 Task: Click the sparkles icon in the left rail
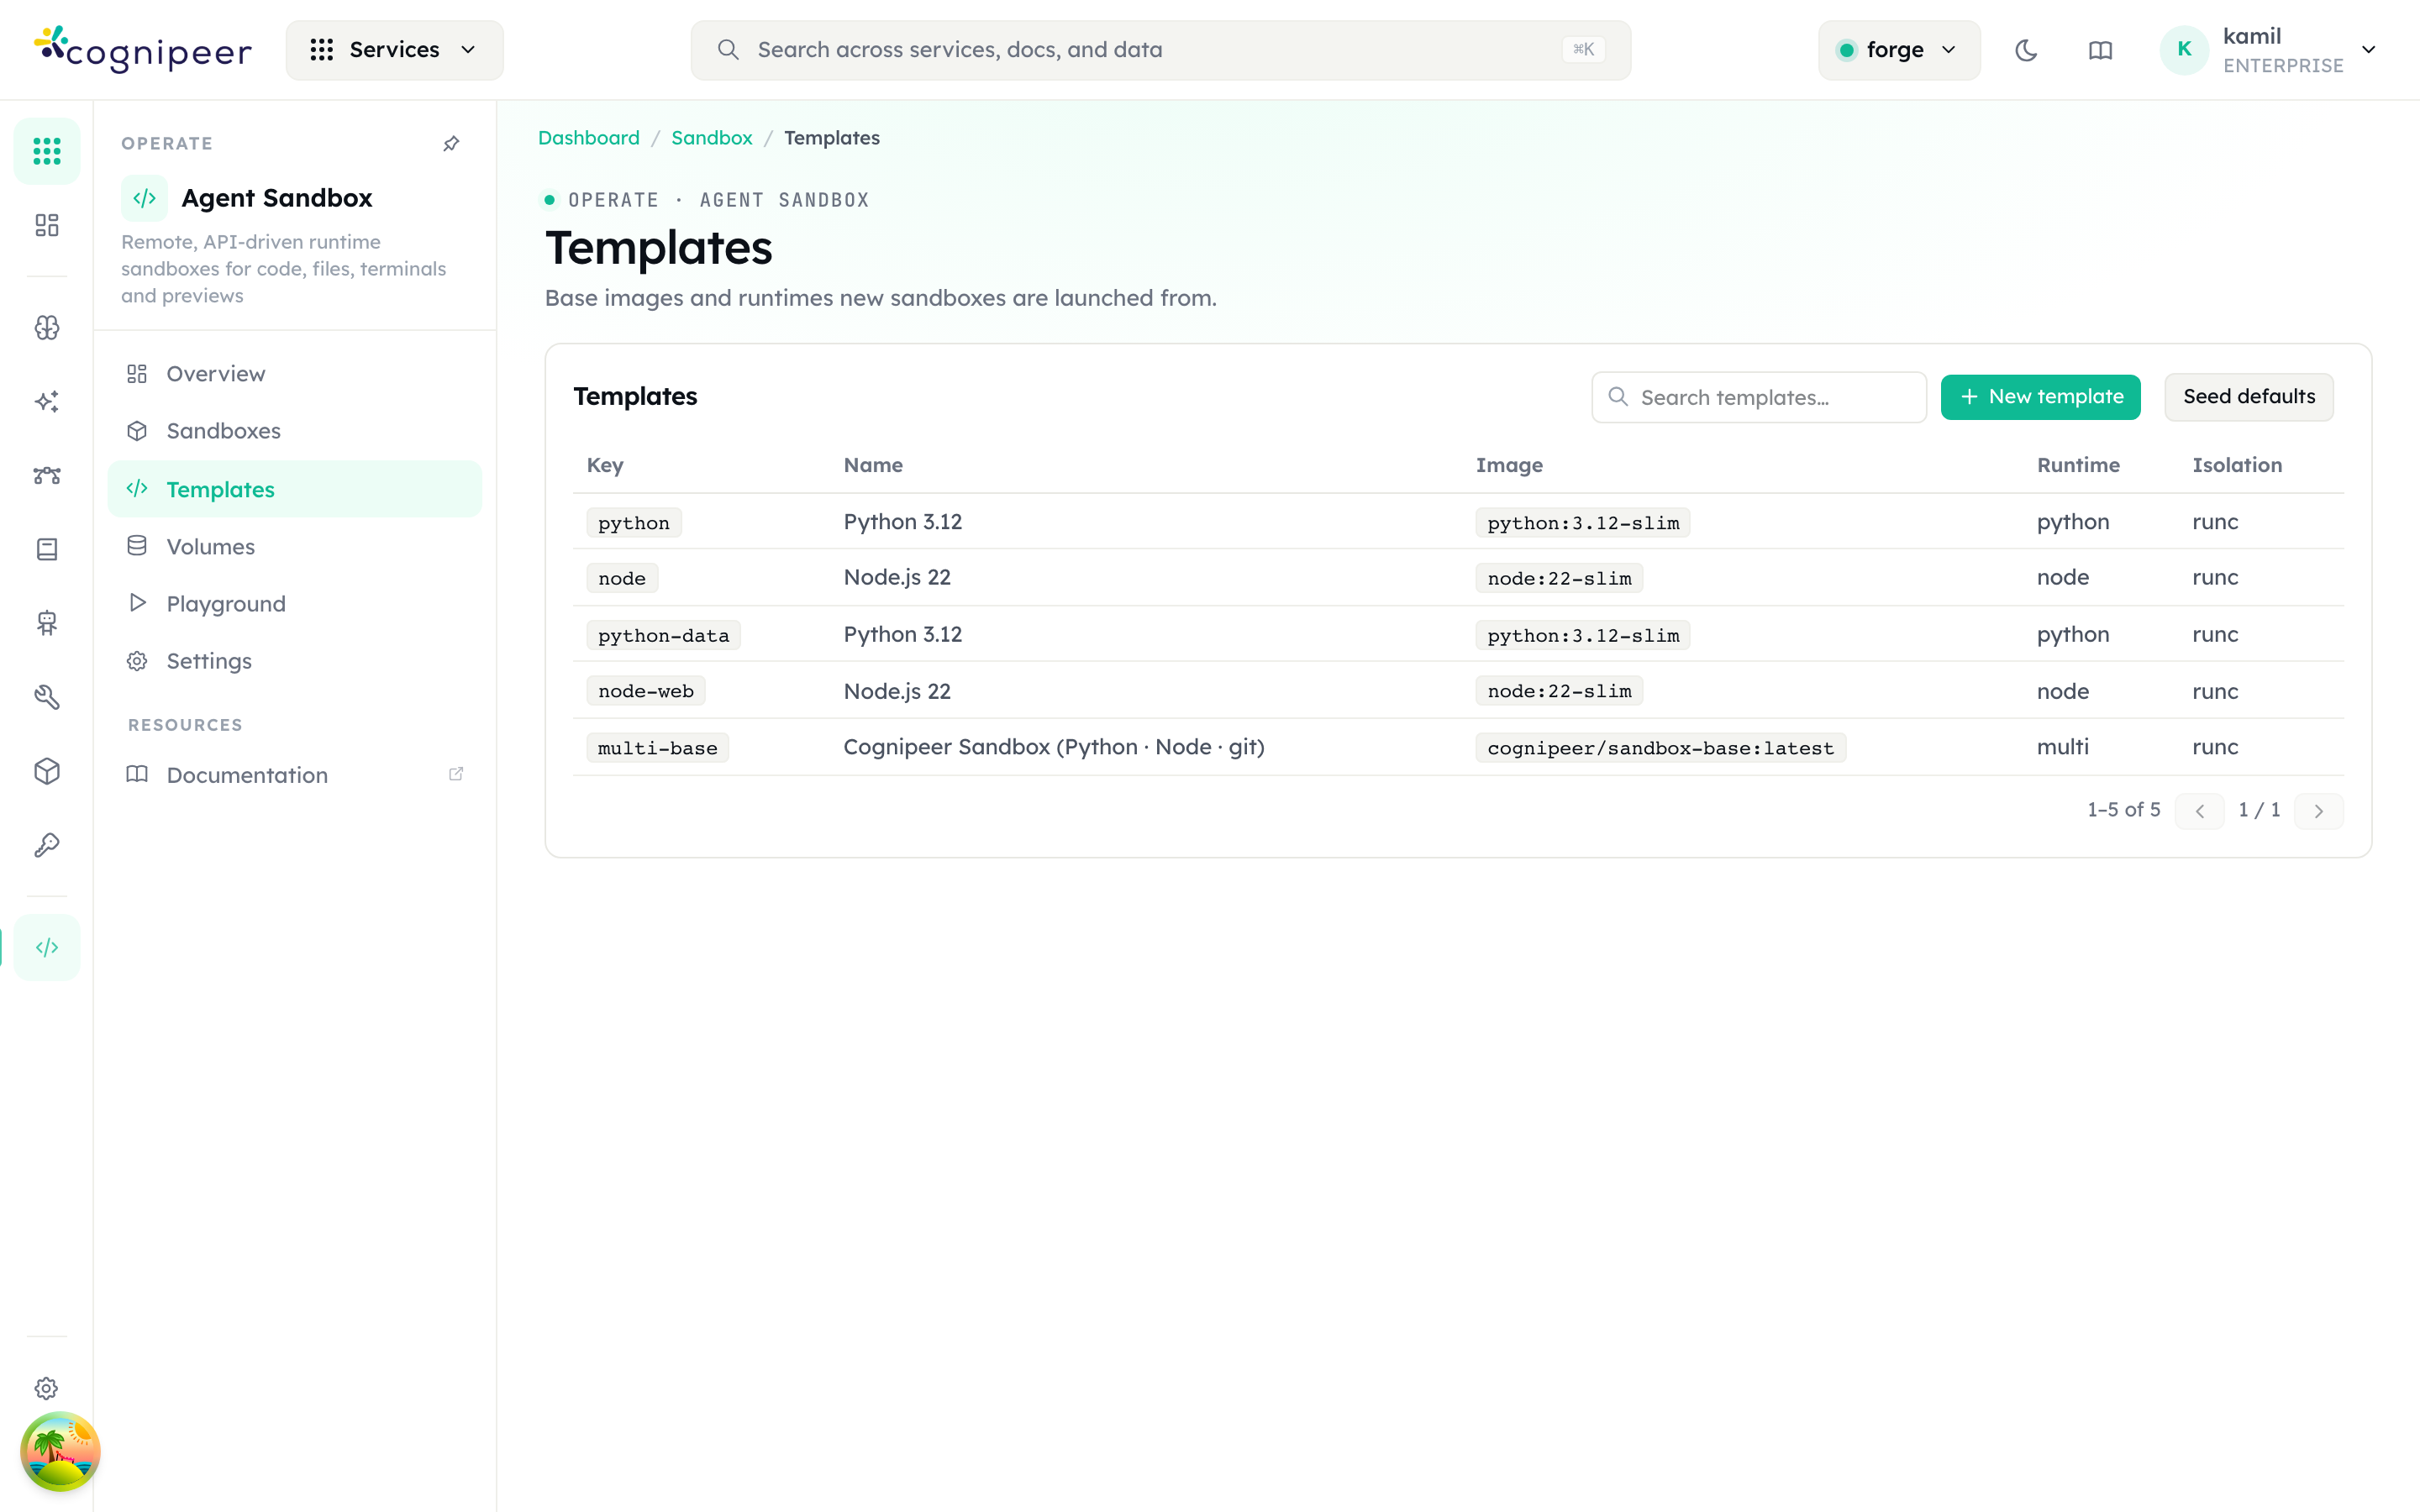[47, 401]
